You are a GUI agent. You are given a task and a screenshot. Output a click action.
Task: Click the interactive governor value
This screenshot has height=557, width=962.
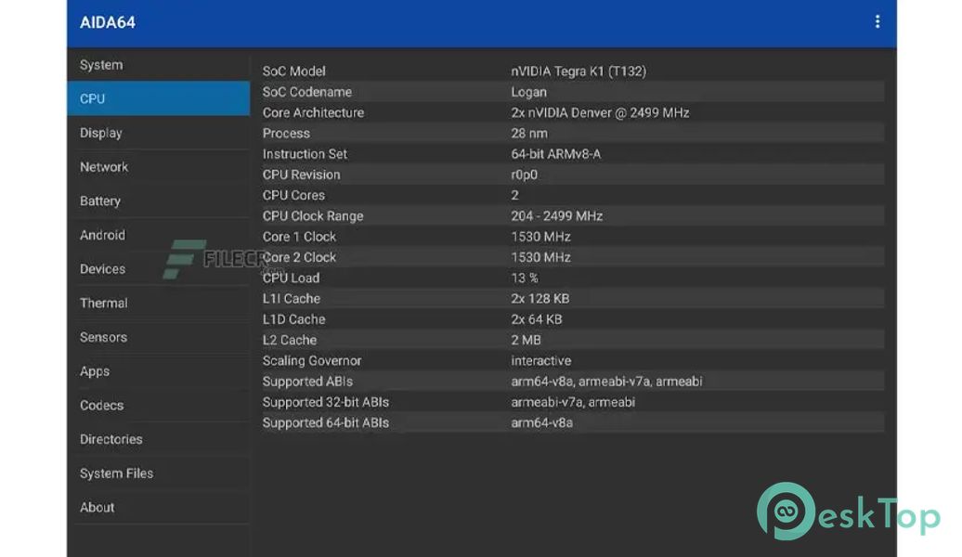[541, 361]
